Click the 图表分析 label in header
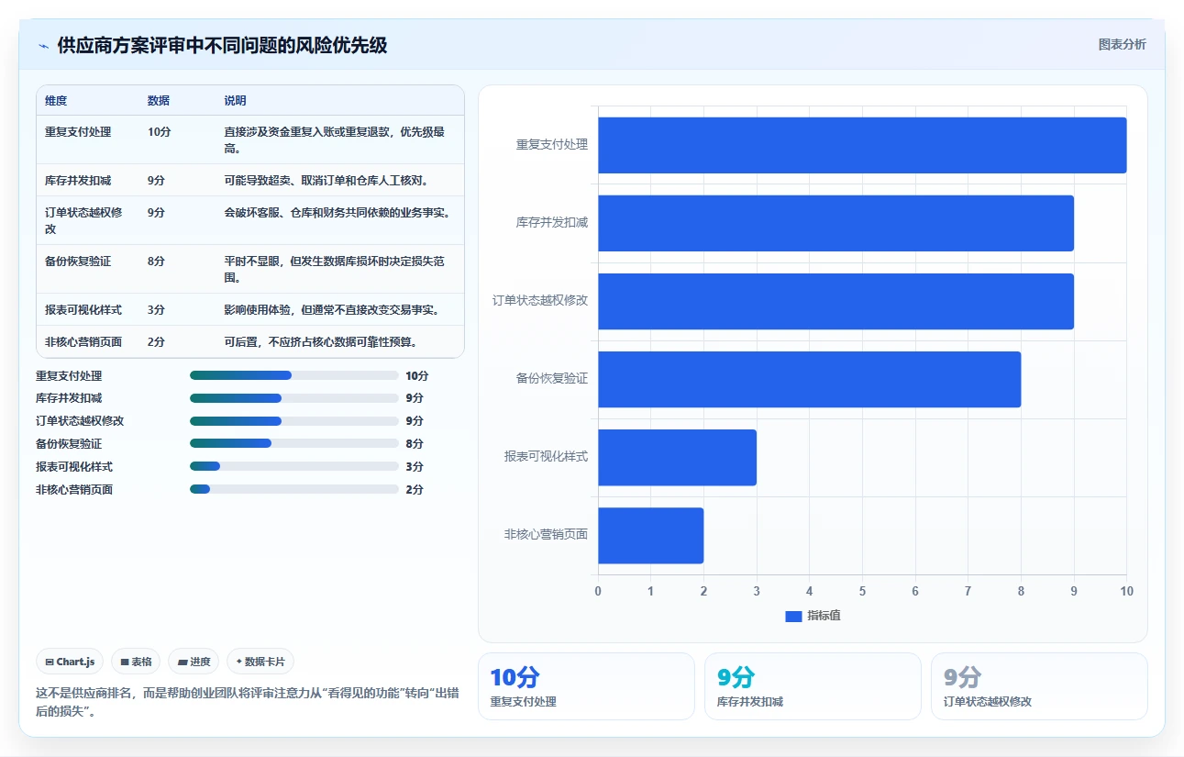This screenshot has width=1184, height=757. tap(1122, 44)
